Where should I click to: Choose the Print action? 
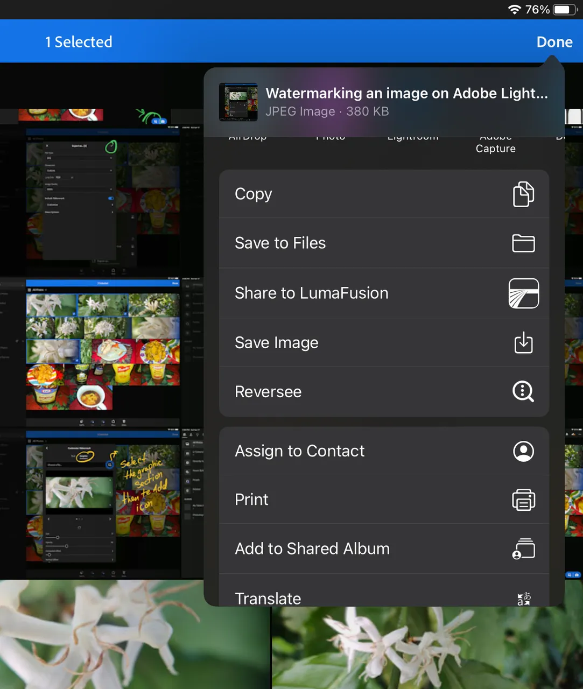[384, 500]
